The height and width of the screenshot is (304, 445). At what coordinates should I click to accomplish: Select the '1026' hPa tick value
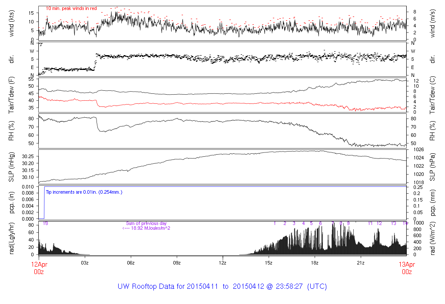tap(419, 149)
